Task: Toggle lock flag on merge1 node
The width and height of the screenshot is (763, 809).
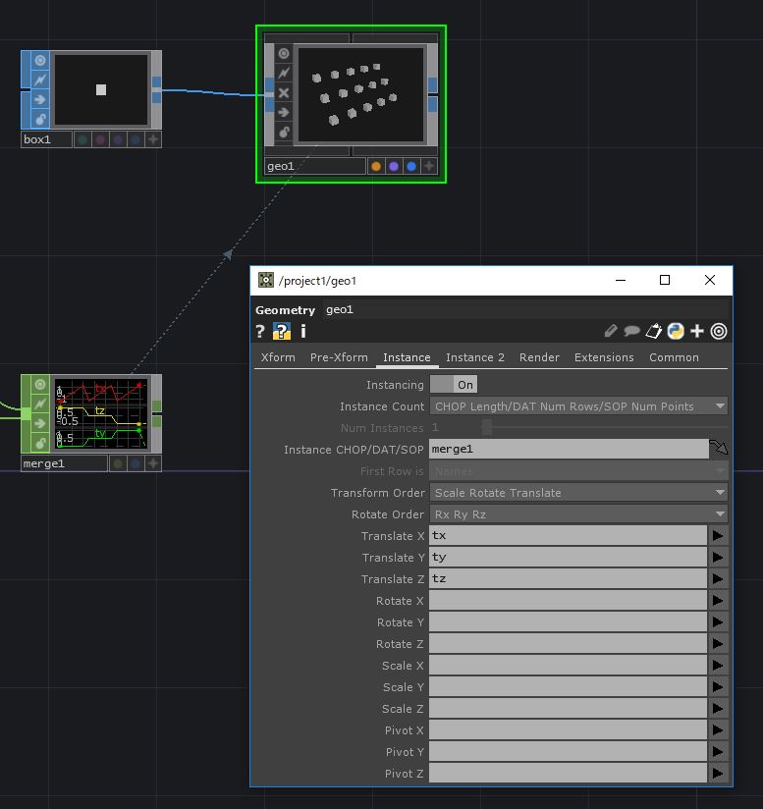Action: click(x=40, y=443)
